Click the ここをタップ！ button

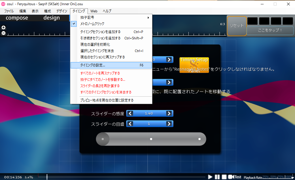pos(270,31)
